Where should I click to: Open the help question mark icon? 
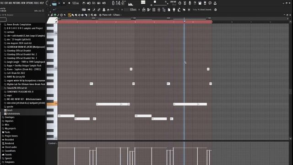tap(195, 3)
